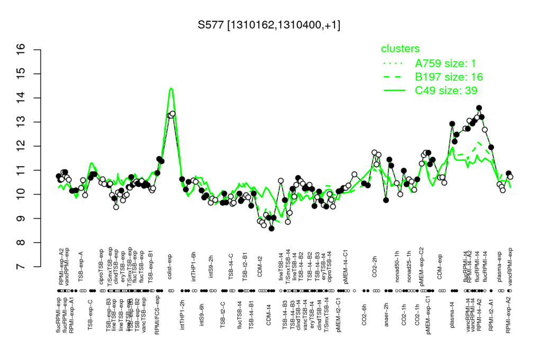Click the tall green peak above colist-exp
Viewport: 542px width, 339px height.
(171, 89)
